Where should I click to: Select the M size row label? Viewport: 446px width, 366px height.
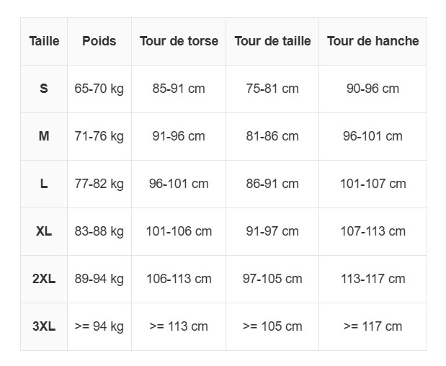click(44, 136)
